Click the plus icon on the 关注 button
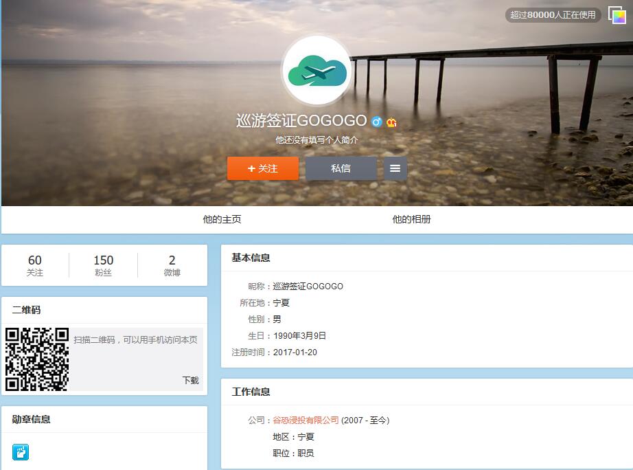Screen dimensions: 633x470 click(251, 168)
